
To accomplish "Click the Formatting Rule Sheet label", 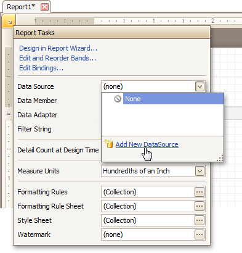I will (50, 206).
